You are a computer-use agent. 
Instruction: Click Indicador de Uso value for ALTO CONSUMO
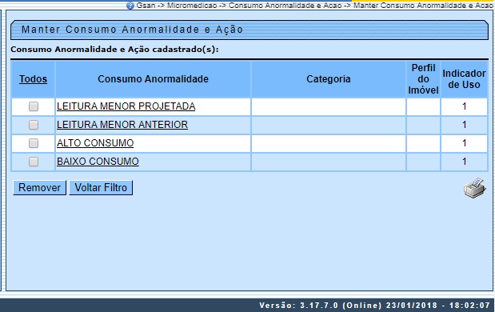(464, 143)
